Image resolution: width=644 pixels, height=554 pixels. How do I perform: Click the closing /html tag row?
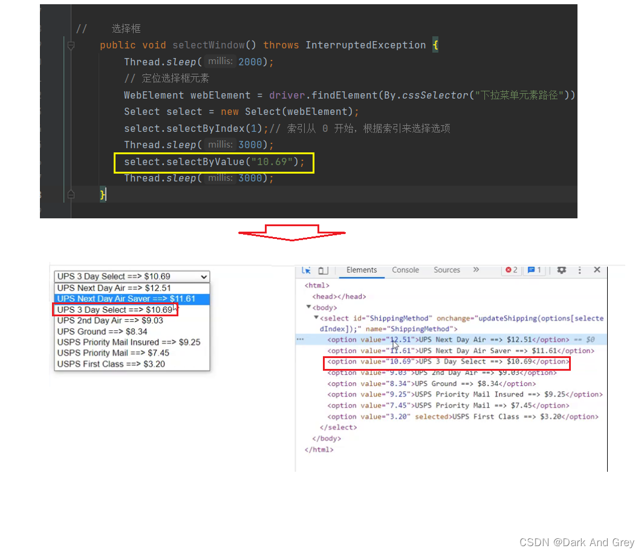[x=319, y=450]
